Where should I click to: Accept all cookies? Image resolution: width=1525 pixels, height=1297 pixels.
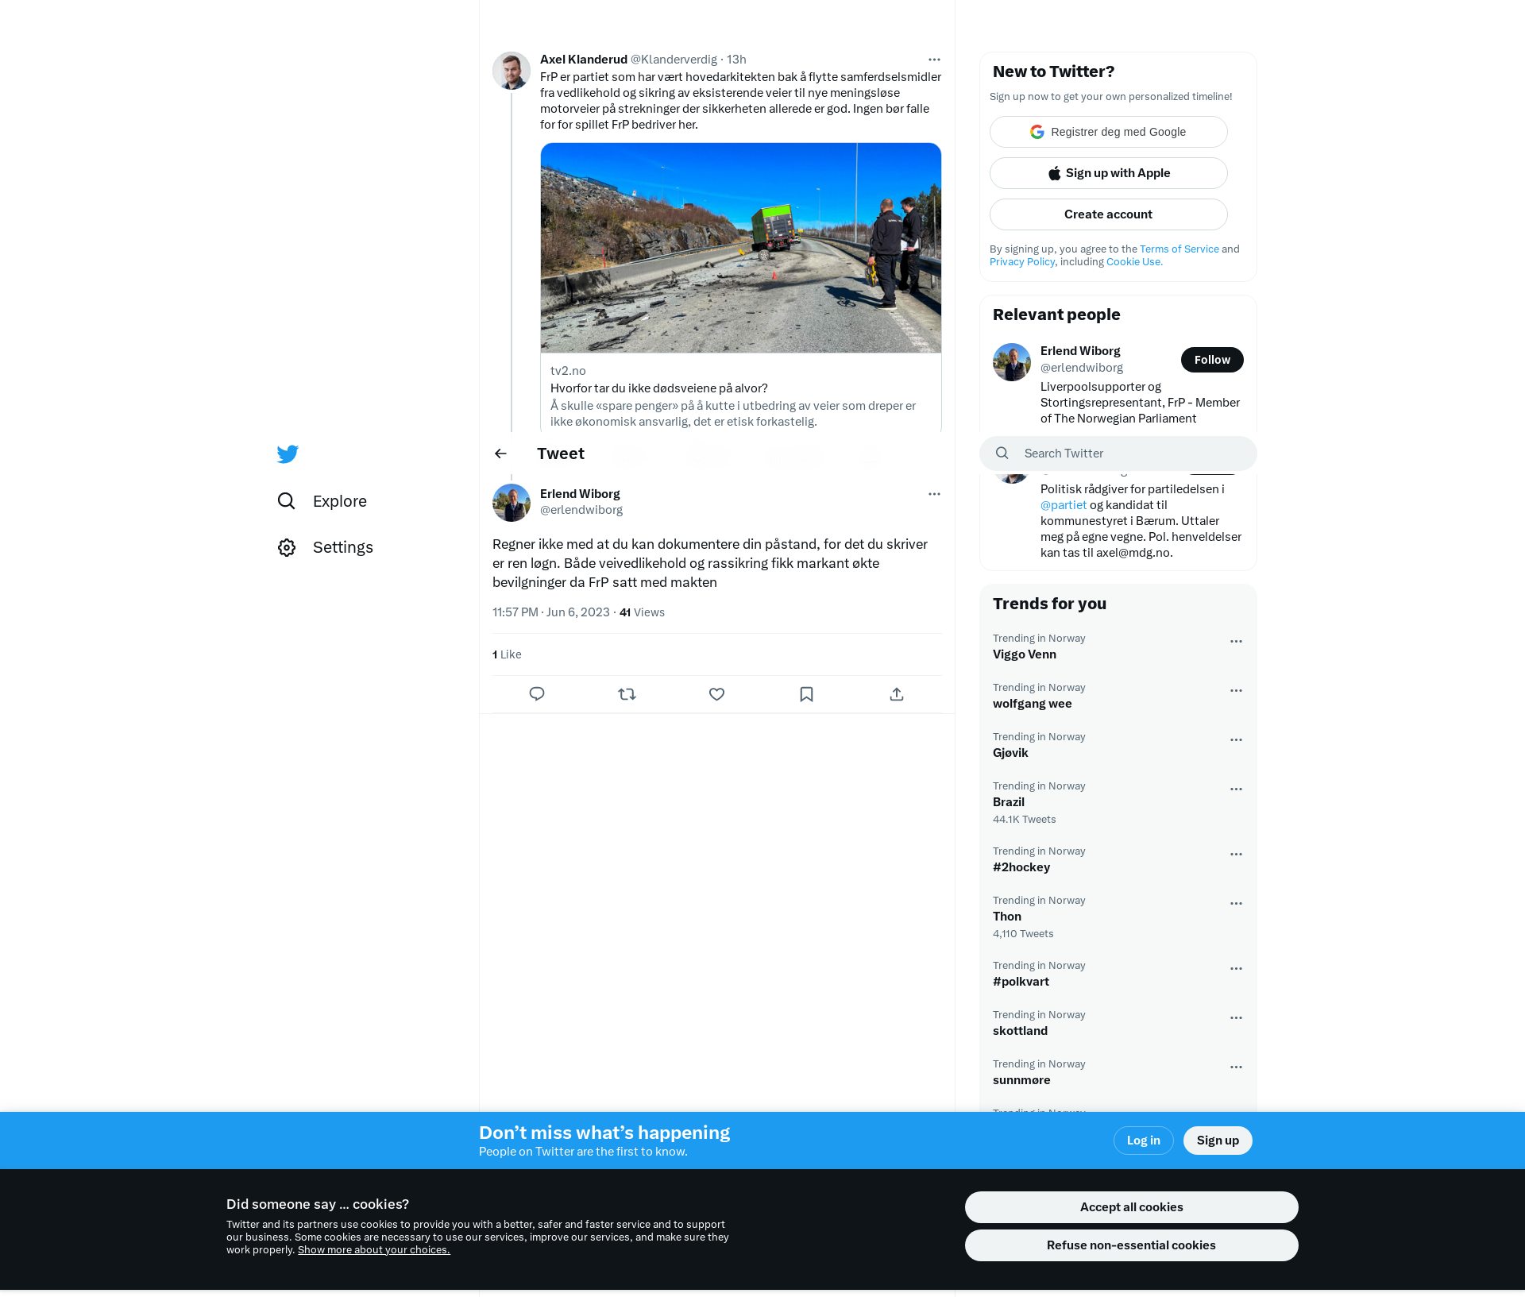click(x=1131, y=1207)
